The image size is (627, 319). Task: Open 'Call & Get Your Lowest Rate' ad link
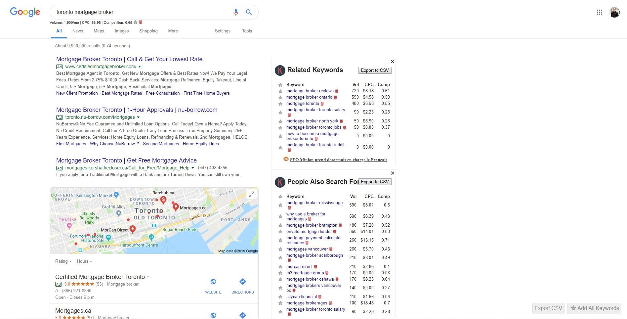(x=129, y=59)
